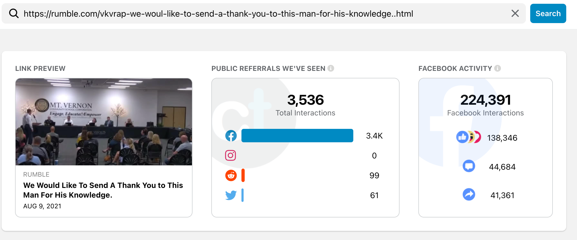Click the Facebook icon in referrals list

click(x=231, y=136)
